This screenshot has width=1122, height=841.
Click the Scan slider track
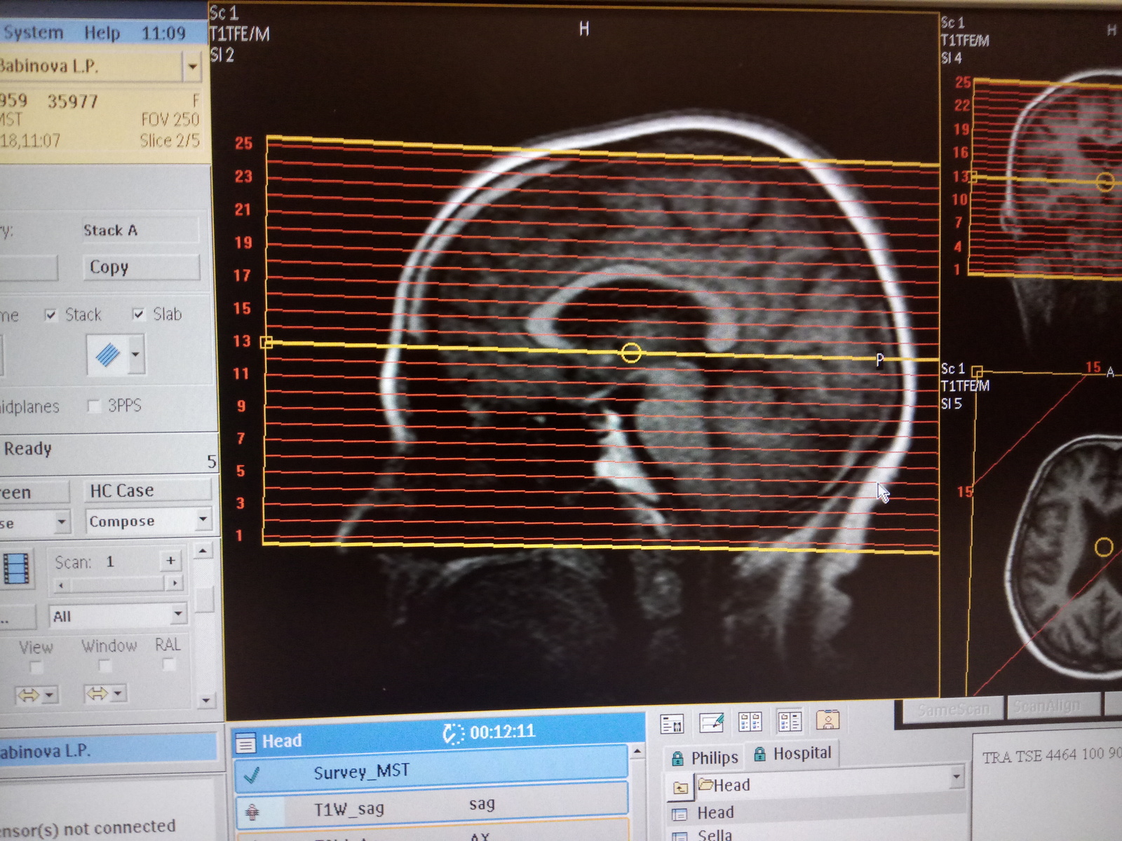[117, 584]
